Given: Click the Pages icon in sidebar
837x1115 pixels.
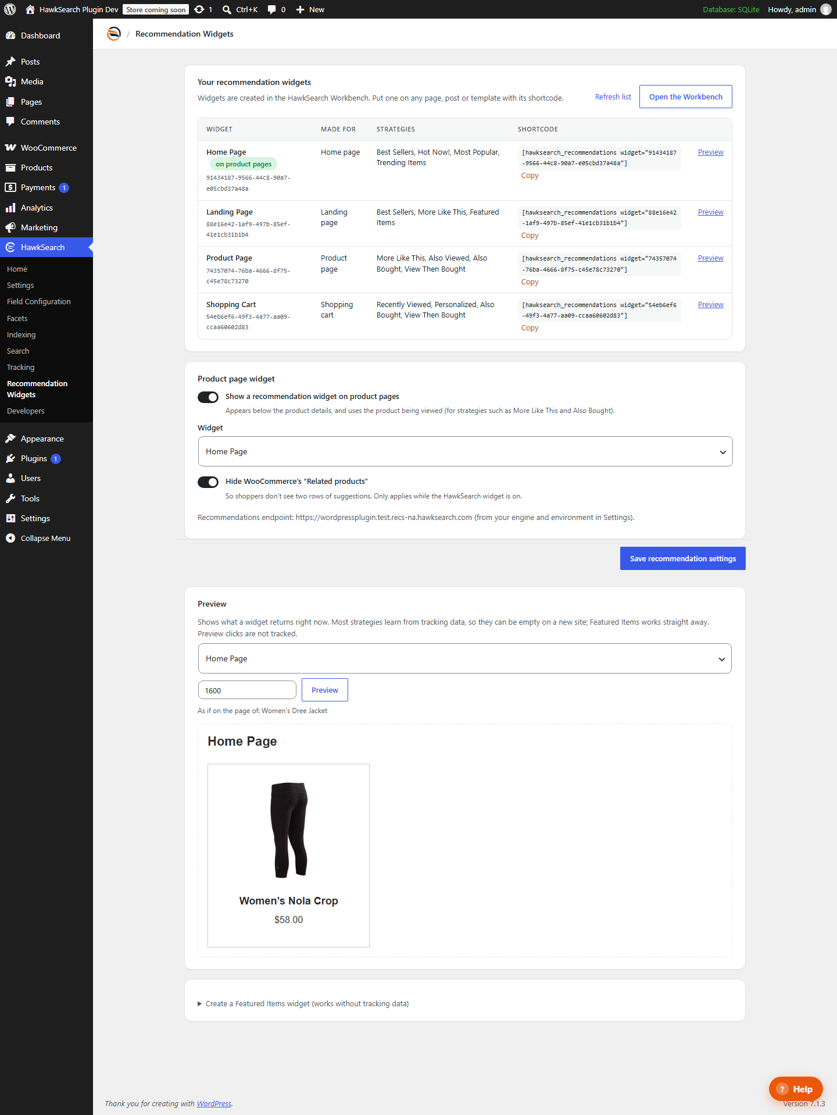Looking at the screenshot, I should click(10, 102).
